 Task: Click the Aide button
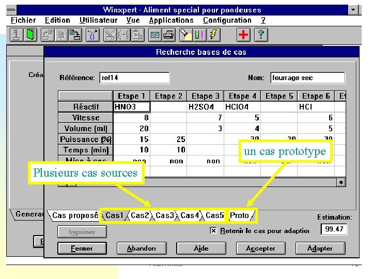pyautogui.click(x=201, y=249)
